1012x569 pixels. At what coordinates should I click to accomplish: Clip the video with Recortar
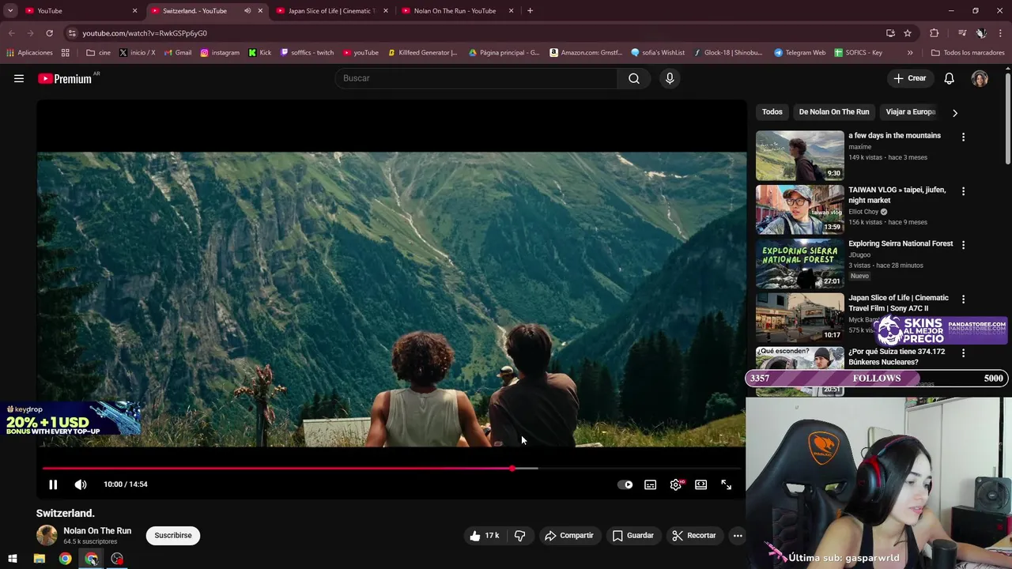[694, 536]
